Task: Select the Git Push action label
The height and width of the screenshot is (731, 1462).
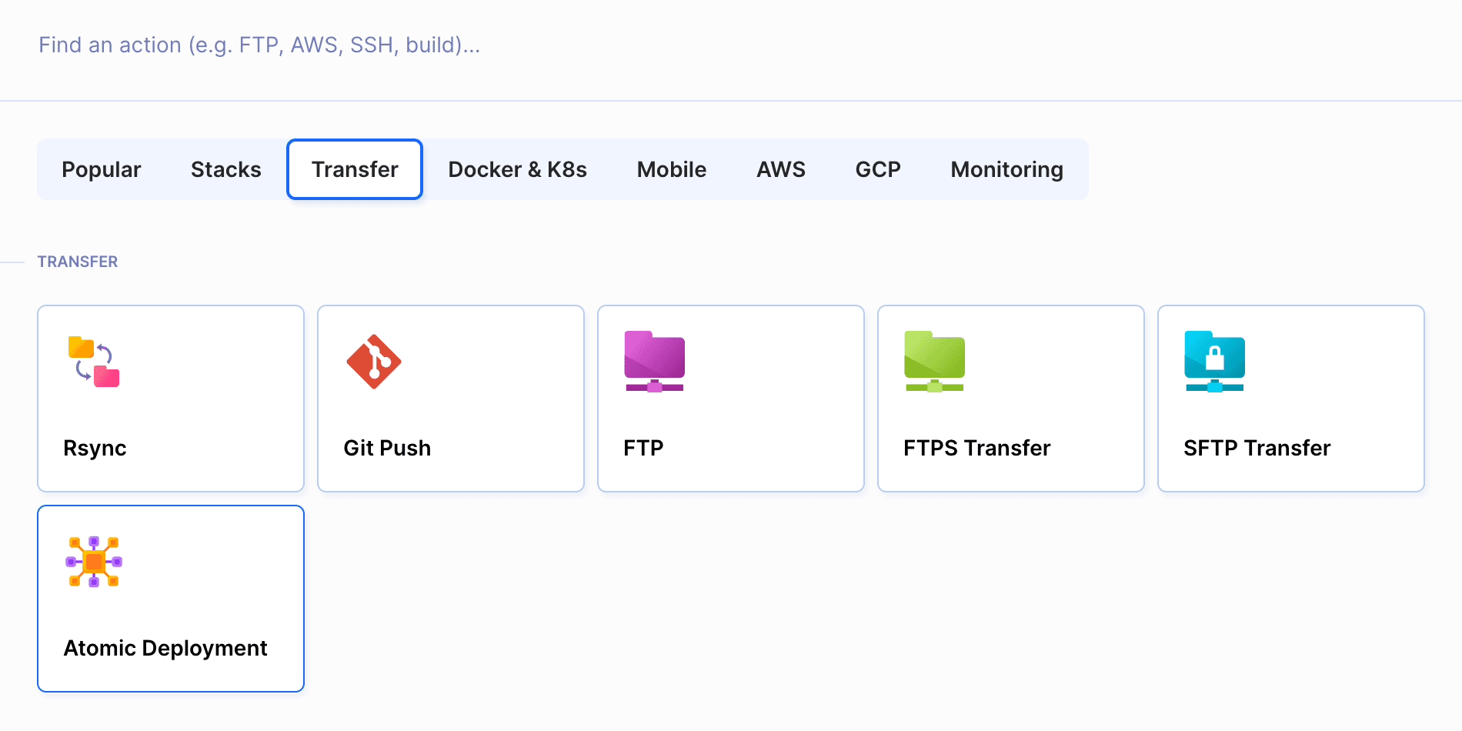Action: 387,448
